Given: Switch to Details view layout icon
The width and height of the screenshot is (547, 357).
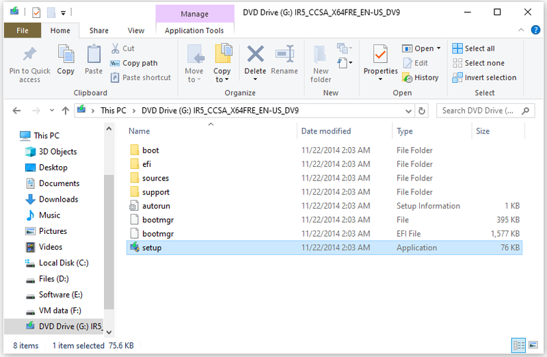Looking at the screenshot, I should pos(518,345).
